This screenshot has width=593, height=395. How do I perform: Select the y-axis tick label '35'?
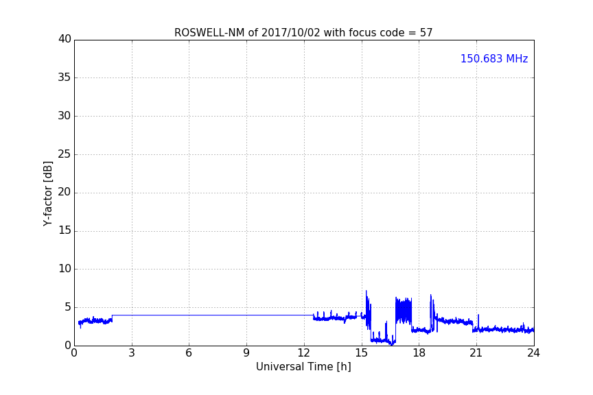[65, 77]
